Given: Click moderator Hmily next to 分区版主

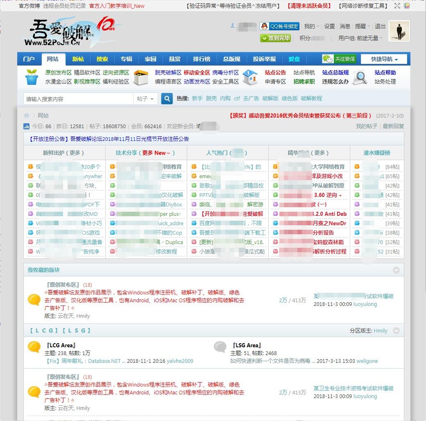Looking at the screenshot, I should pos(381,330).
